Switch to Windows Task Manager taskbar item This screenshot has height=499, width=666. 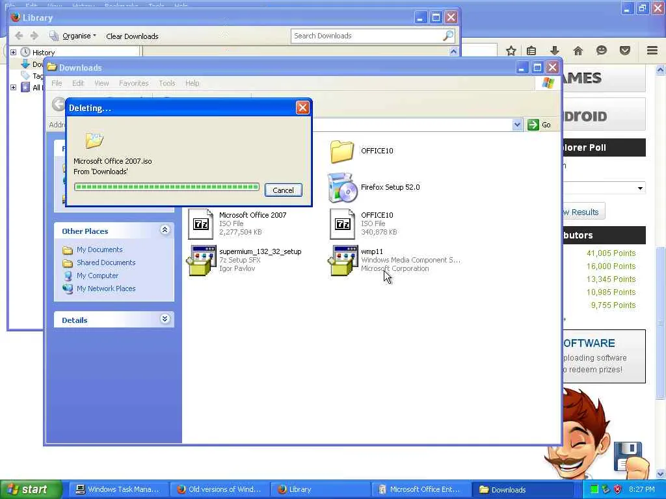pyautogui.click(x=118, y=489)
